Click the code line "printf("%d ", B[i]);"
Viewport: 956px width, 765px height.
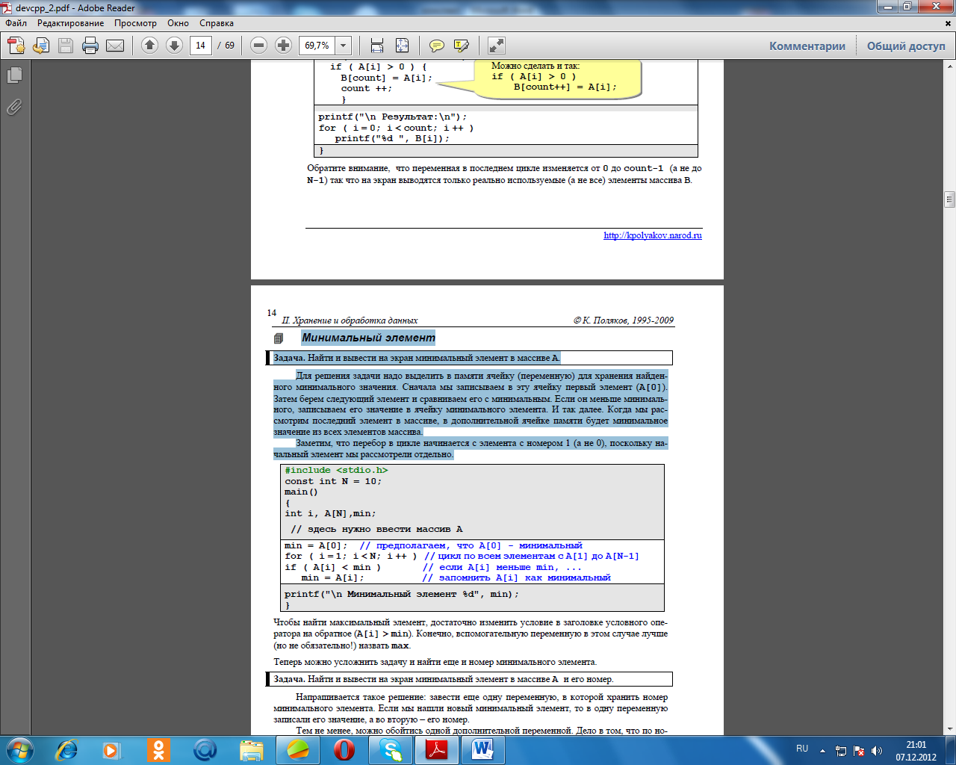pos(392,138)
